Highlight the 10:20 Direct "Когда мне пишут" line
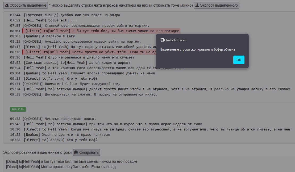Image resolution: width=295 pixels, height=172 pixels. (157, 129)
